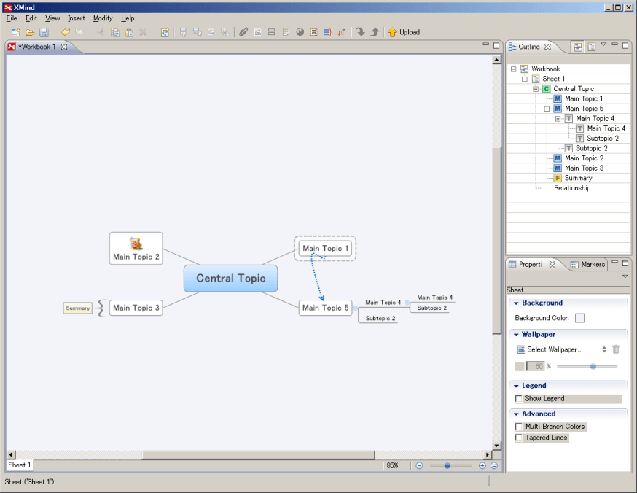Switch to the Markers tab
Image resolution: width=637 pixels, height=493 pixels.
tap(587, 264)
